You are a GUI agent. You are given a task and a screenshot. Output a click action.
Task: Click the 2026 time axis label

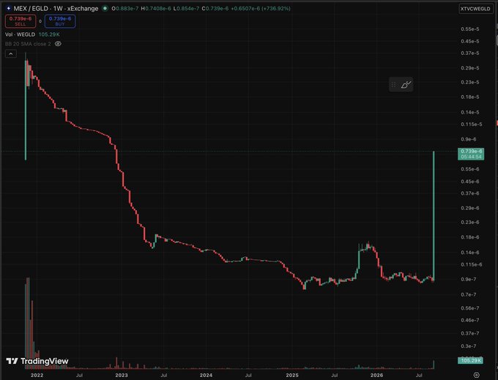point(376,375)
